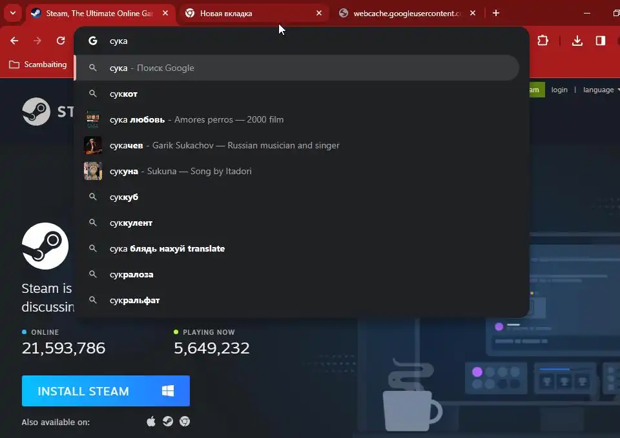
Task: Select the сука любовь Amores perros suggestion
Action: pyautogui.click(x=296, y=120)
